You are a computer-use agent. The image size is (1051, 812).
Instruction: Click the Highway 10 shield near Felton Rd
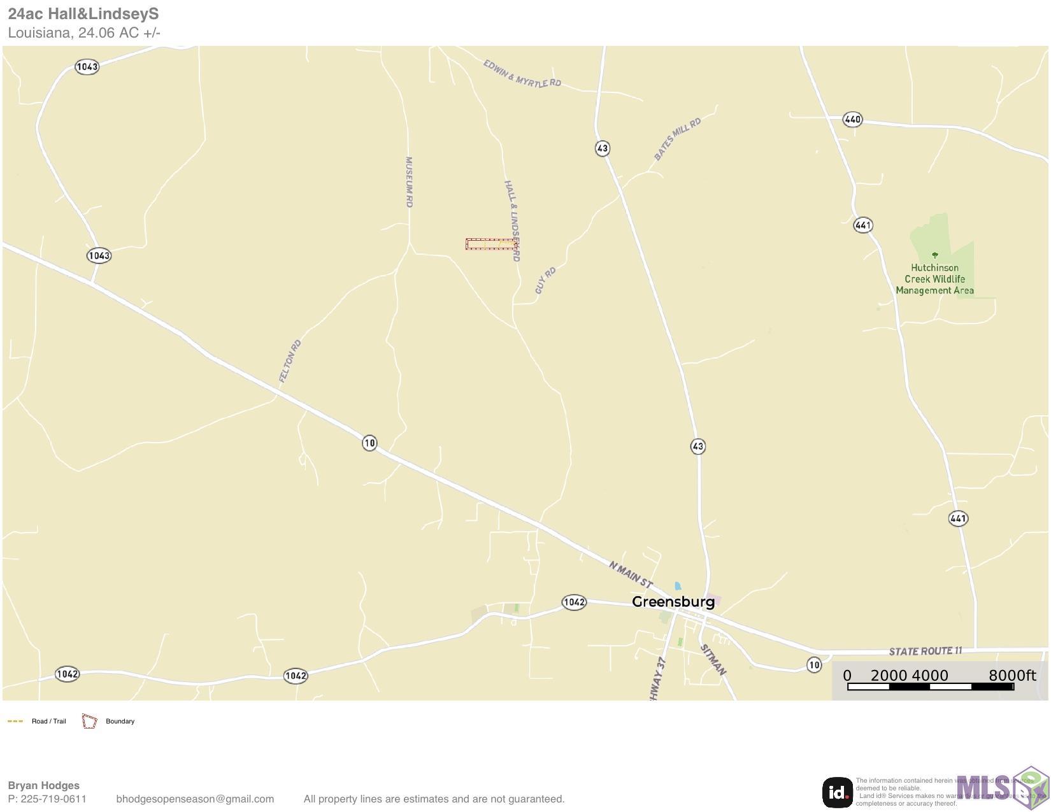(x=369, y=443)
